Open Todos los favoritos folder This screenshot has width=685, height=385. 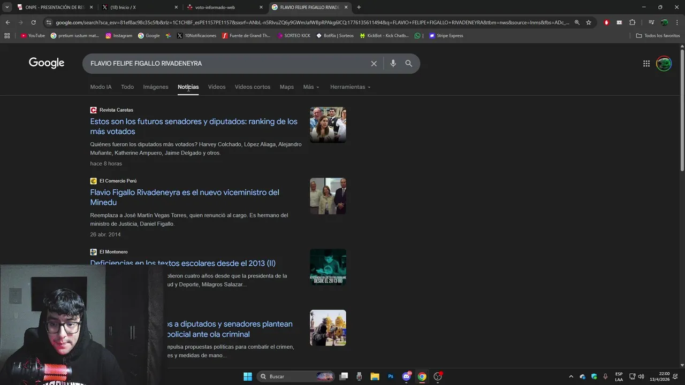point(658,36)
